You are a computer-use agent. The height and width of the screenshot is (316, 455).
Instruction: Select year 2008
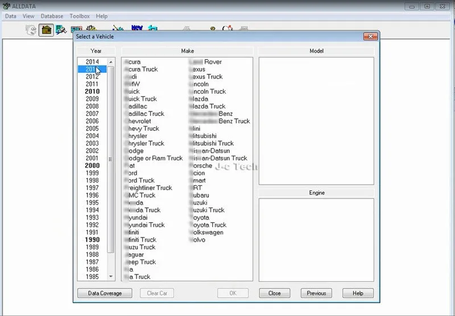[x=92, y=106]
